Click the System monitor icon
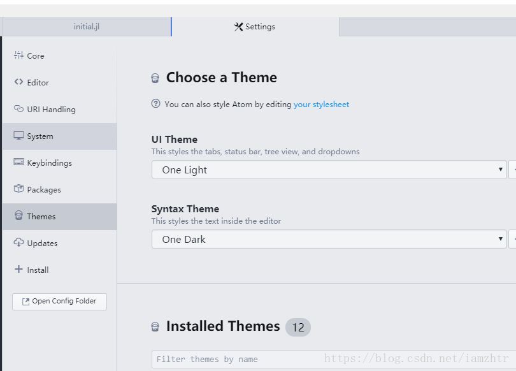Image resolution: width=516 pixels, height=371 pixels. tap(18, 135)
